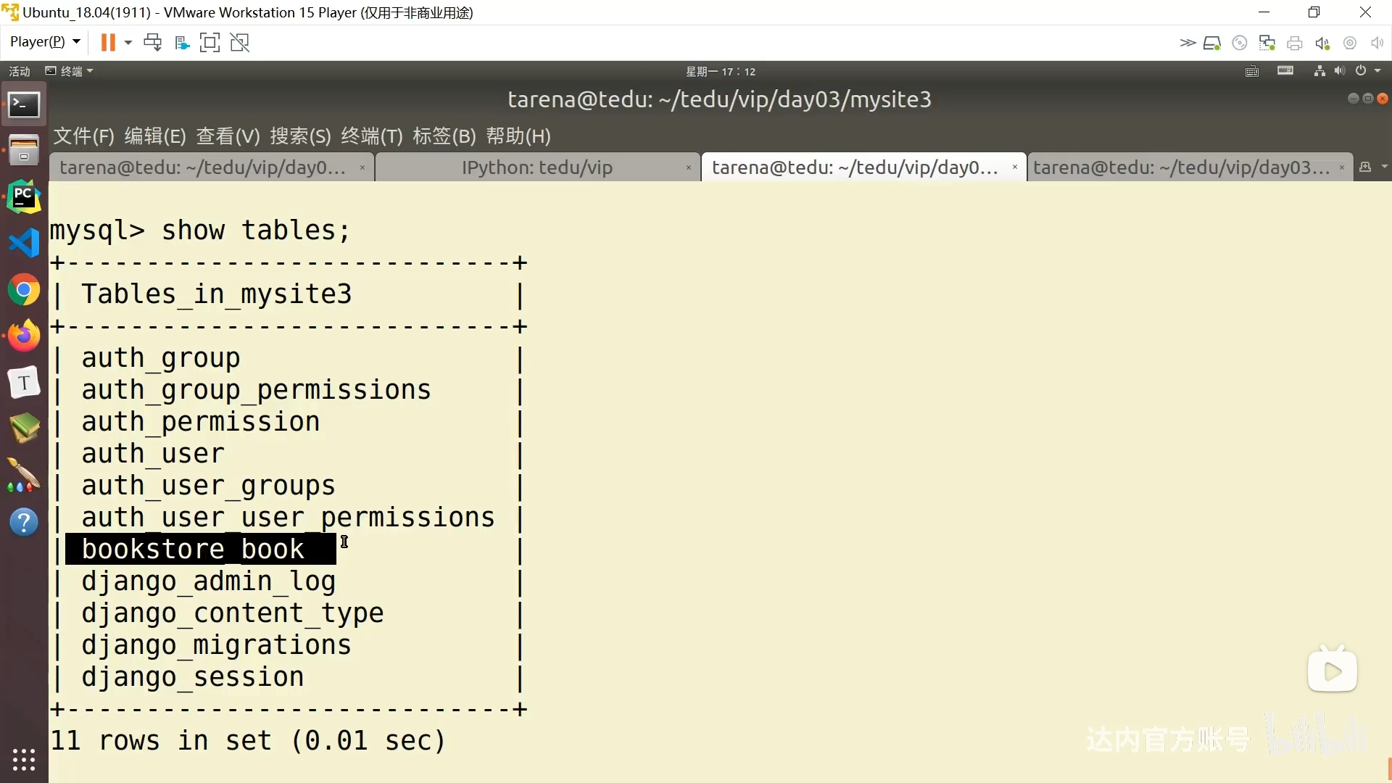Open the Files manager dock icon
This screenshot has height=783, width=1392.
pyautogui.click(x=24, y=150)
